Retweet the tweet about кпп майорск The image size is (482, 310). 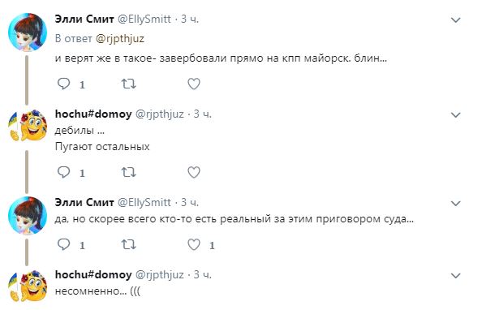point(128,84)
